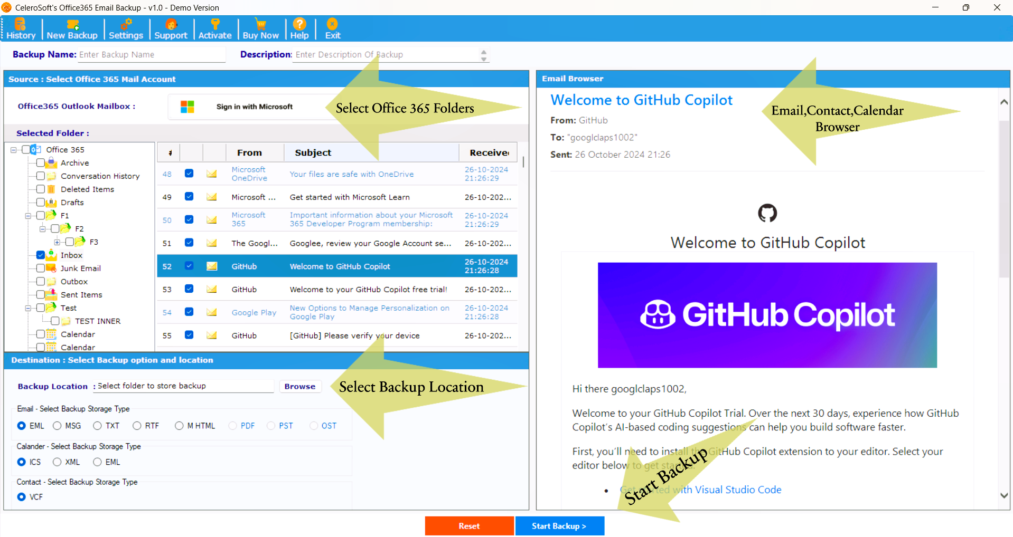Open the Buy Now page
Viewport: 1013px width, 537px height.
point(261,28)
